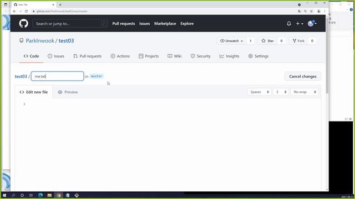Open the browser zoom icon
Image resolution: width=355 pixels, height=199 pixels.
click(x=306, y=11)
